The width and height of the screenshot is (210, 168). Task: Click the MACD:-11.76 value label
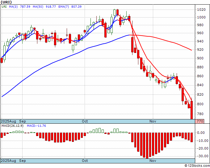(x=36, y=126)
